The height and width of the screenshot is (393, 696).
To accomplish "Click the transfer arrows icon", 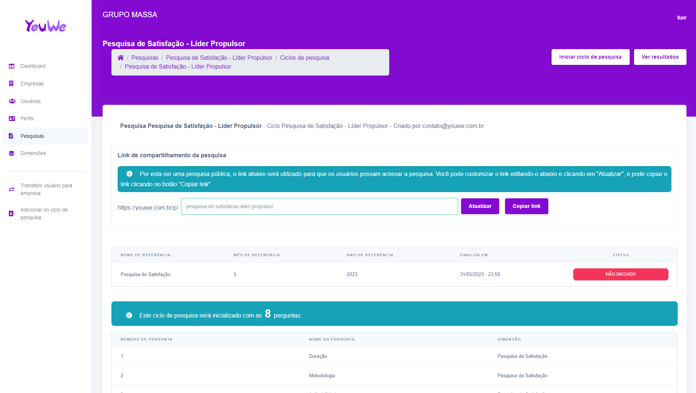I will point(12,190).
